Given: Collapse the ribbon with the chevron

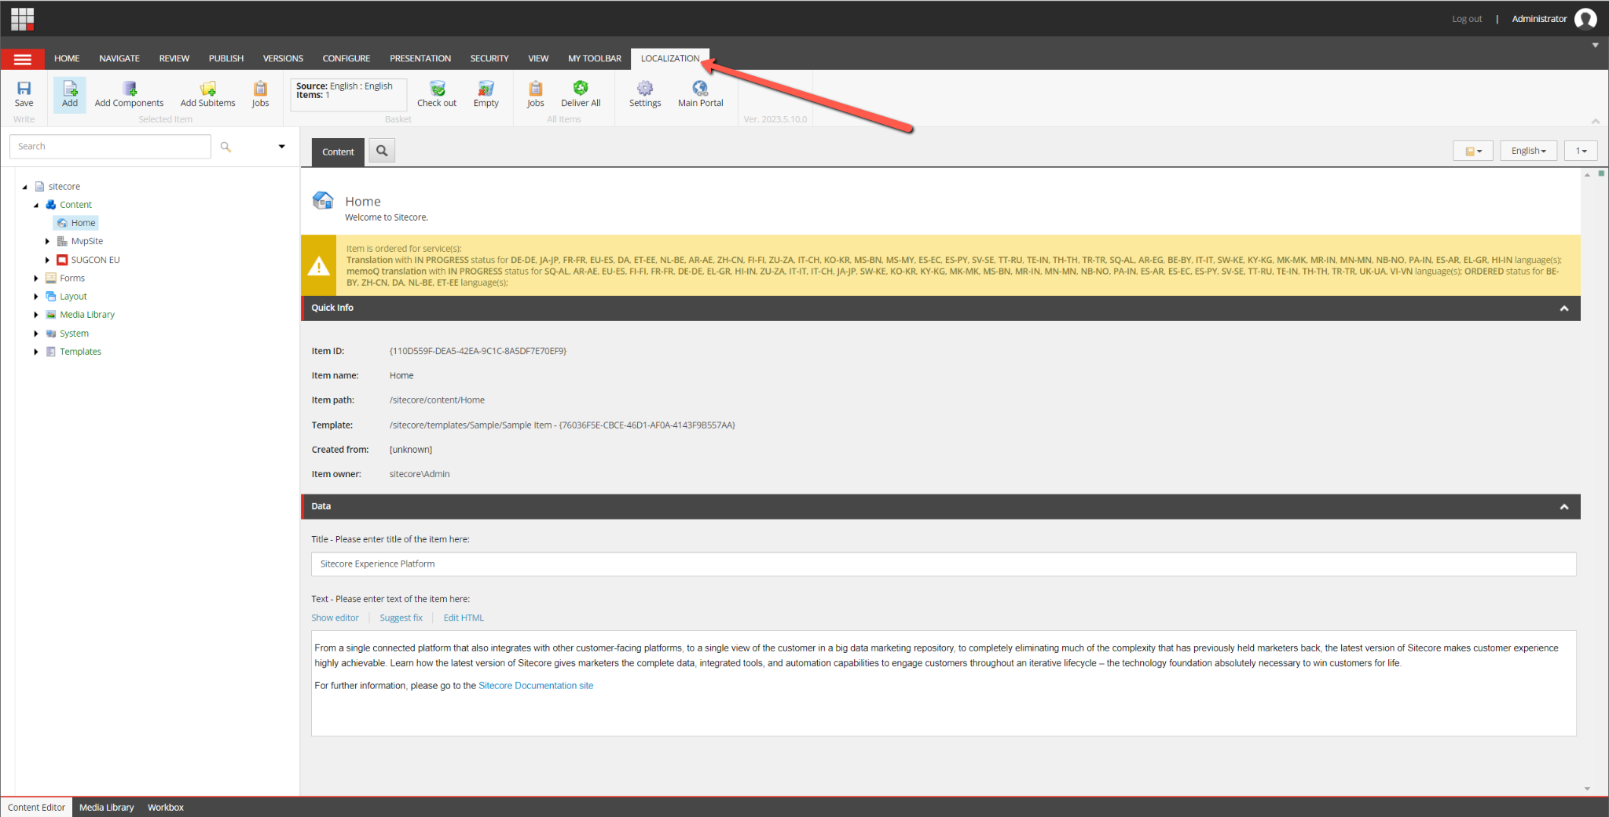Looking at the screenshot, I should [x=1596, y=121].
